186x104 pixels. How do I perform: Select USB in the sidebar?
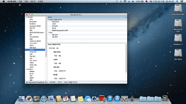(x=31, y=39)
